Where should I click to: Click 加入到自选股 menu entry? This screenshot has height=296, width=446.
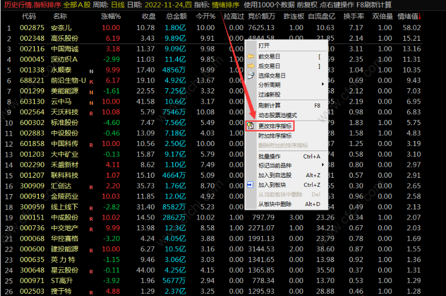click(287, 175)
